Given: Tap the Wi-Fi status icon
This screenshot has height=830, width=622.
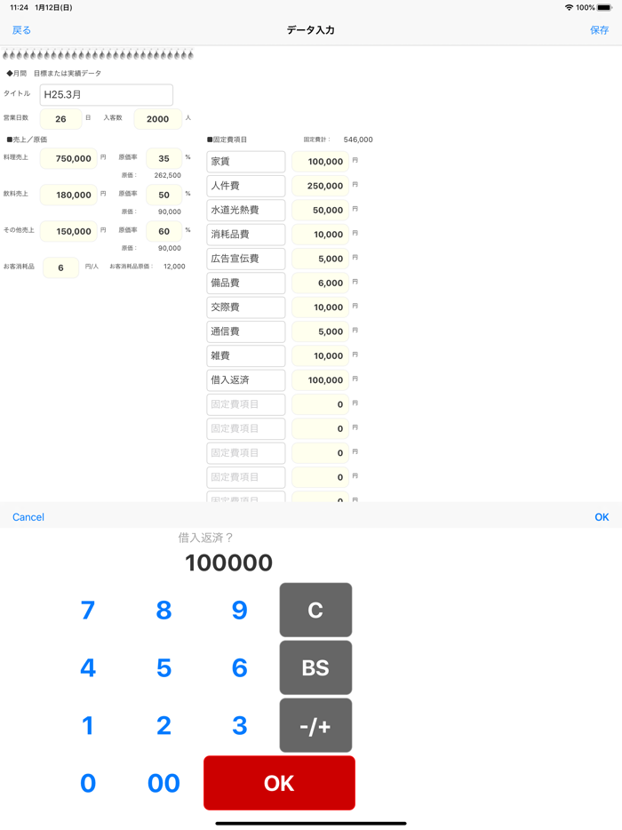Looking at the screenshot, I should coord(569,7).
